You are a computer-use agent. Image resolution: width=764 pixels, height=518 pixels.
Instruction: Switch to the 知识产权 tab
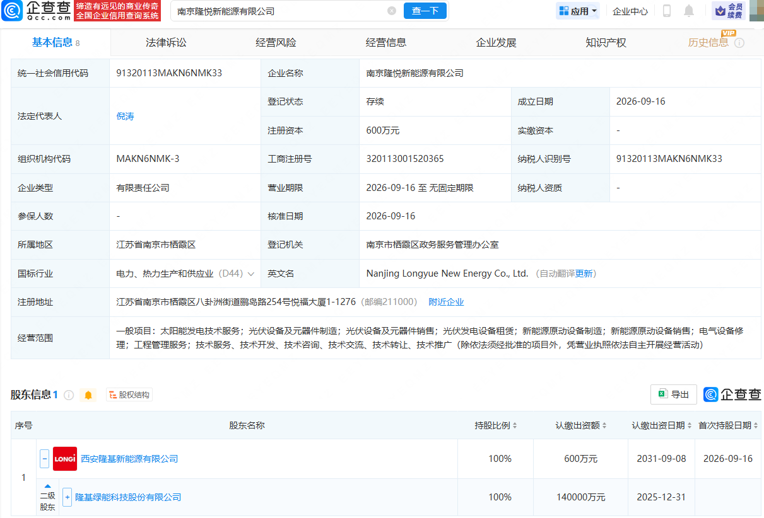point(606,43)
